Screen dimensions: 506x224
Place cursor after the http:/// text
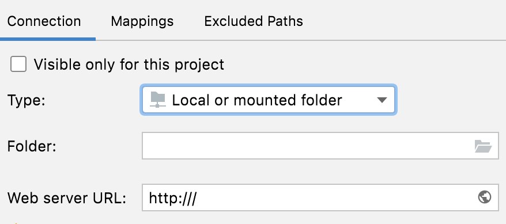click(x=197, y=198)
